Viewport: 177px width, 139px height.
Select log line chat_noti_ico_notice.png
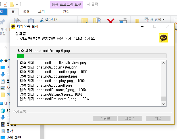[x=54, y=72]
